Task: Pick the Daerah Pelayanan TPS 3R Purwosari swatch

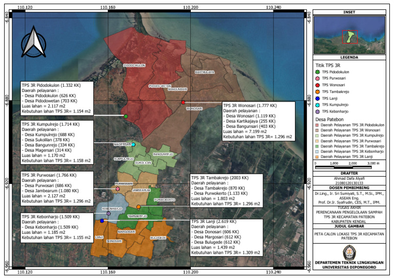Action: [317, 141]
